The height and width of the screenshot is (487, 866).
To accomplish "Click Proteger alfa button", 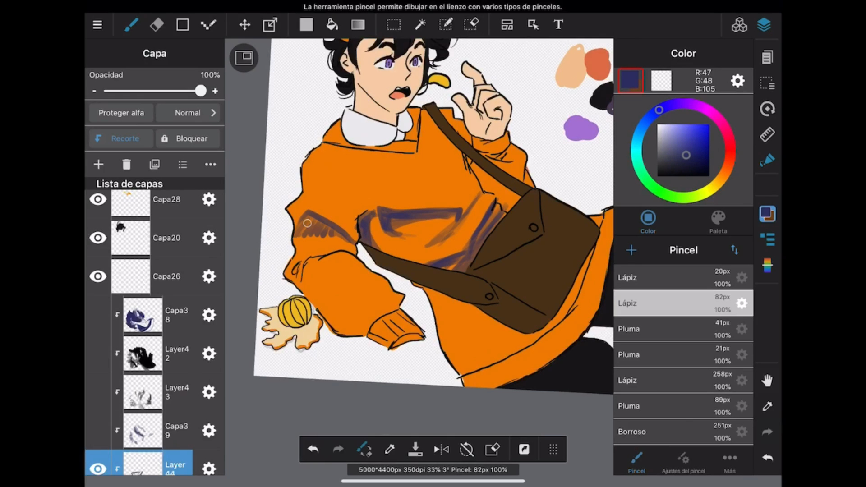I will [121, 112].
